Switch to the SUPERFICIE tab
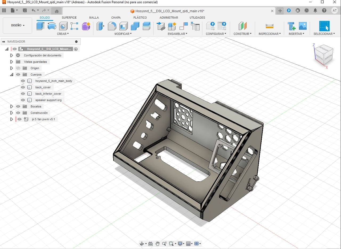Screen dimensions: 341x249 point(69,18)
